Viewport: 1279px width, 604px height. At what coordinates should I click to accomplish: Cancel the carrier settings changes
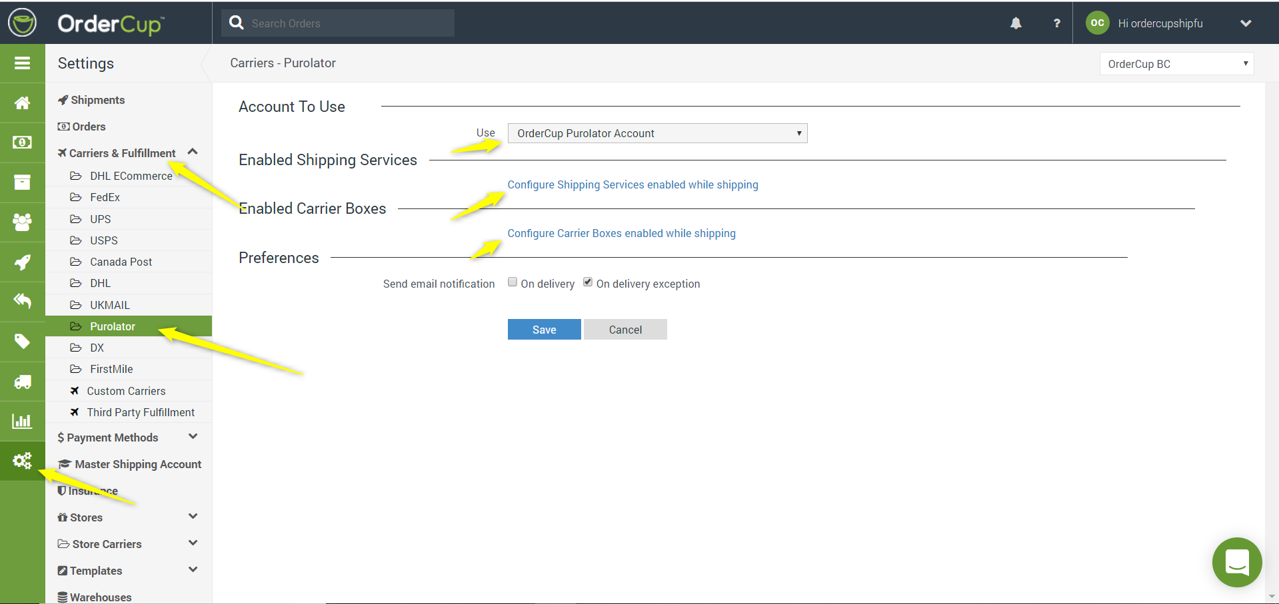coord(625,330)
